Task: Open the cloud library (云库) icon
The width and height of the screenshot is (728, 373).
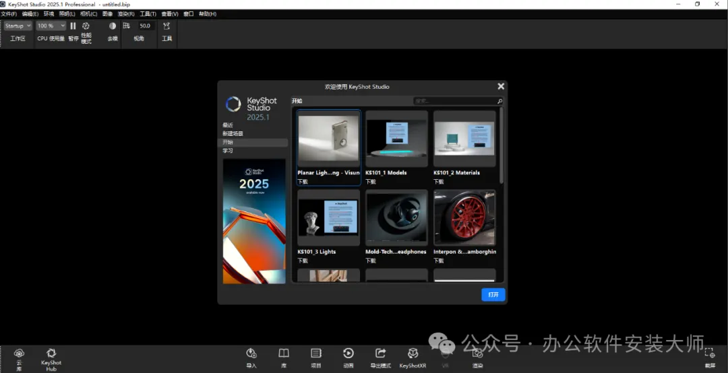Action: tap(19, 353)
